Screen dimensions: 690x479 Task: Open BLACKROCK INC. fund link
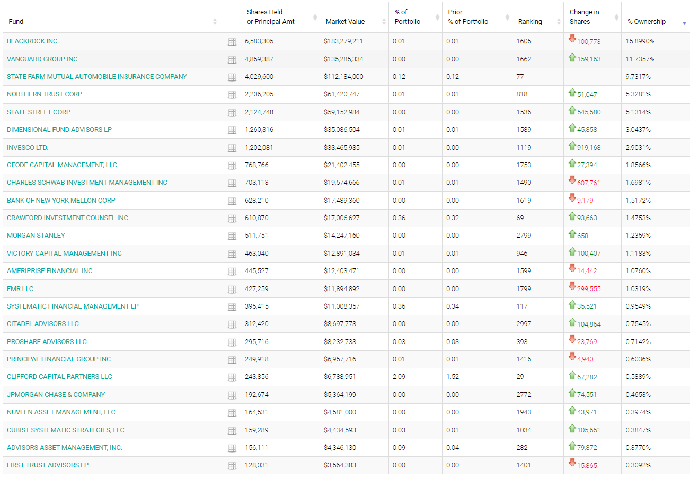tap(33, 41)
